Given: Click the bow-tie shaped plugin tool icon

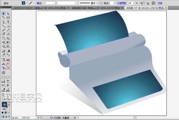Looking at the screenshot, I should tap(3, 77).
